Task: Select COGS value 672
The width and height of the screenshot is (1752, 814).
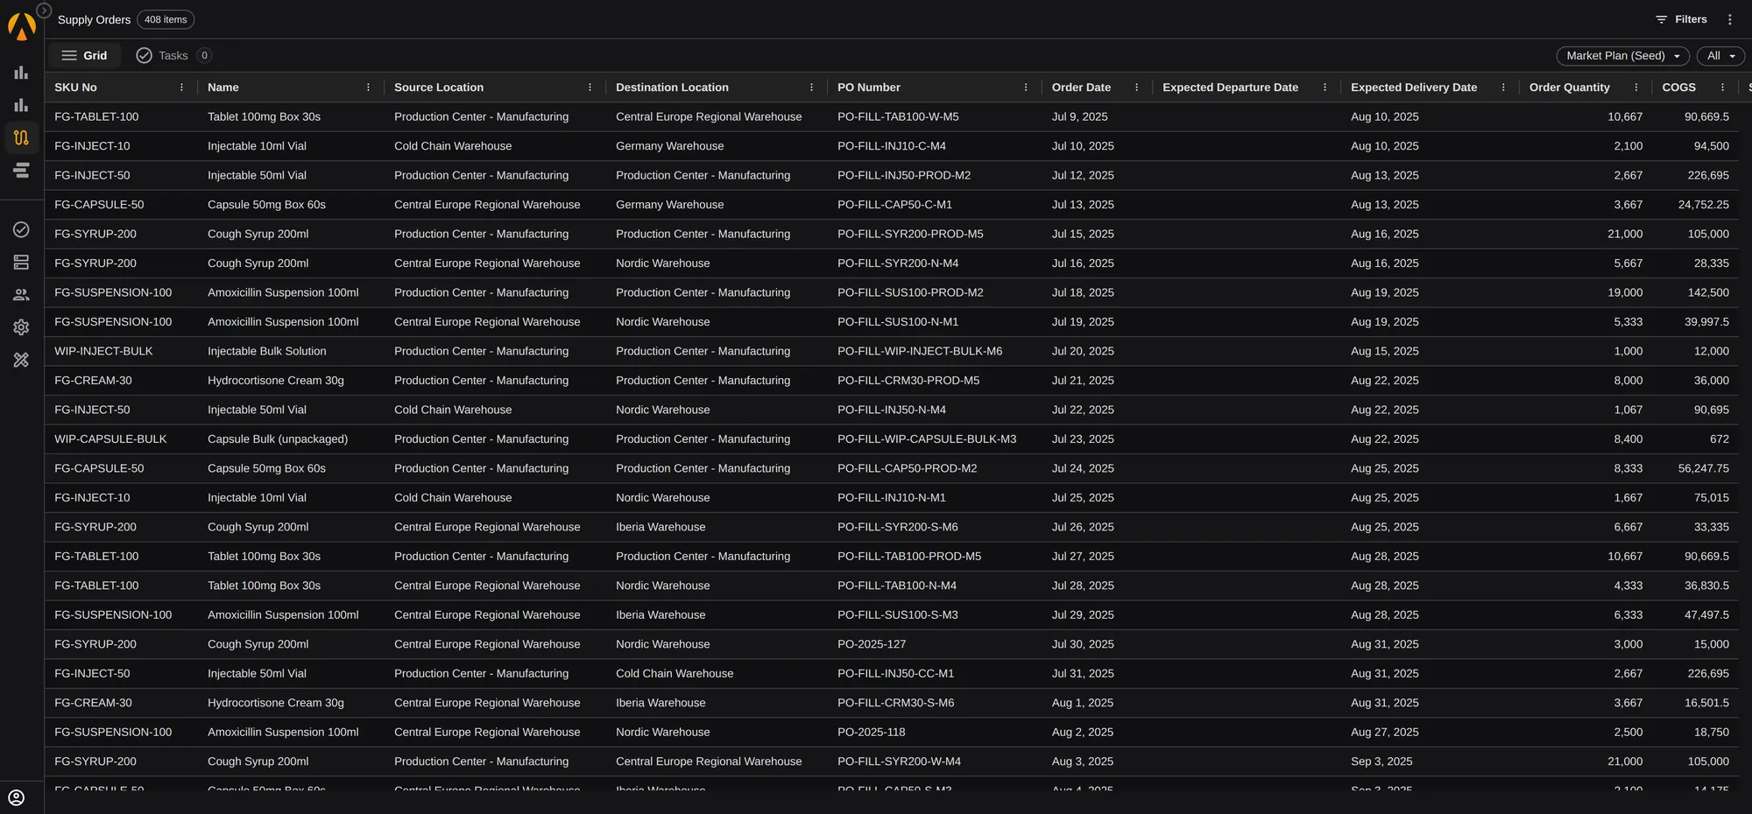Action: [x=1719, y=439]
